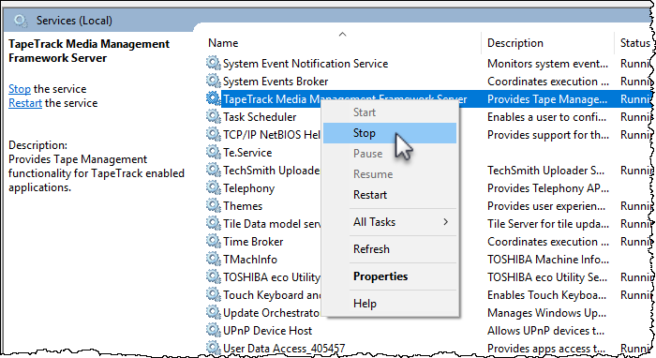This screenshot has height=358, width=656.
Task: Click gear icon beside Themes
Action: 214,205
